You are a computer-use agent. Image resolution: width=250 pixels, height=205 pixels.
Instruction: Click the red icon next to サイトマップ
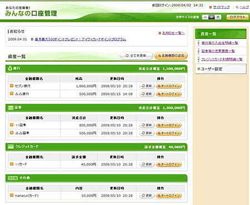coord(211,7)
